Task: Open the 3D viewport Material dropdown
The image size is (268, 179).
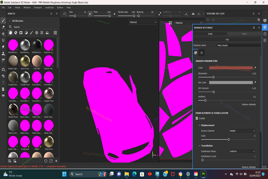Action: coord(143,22)
